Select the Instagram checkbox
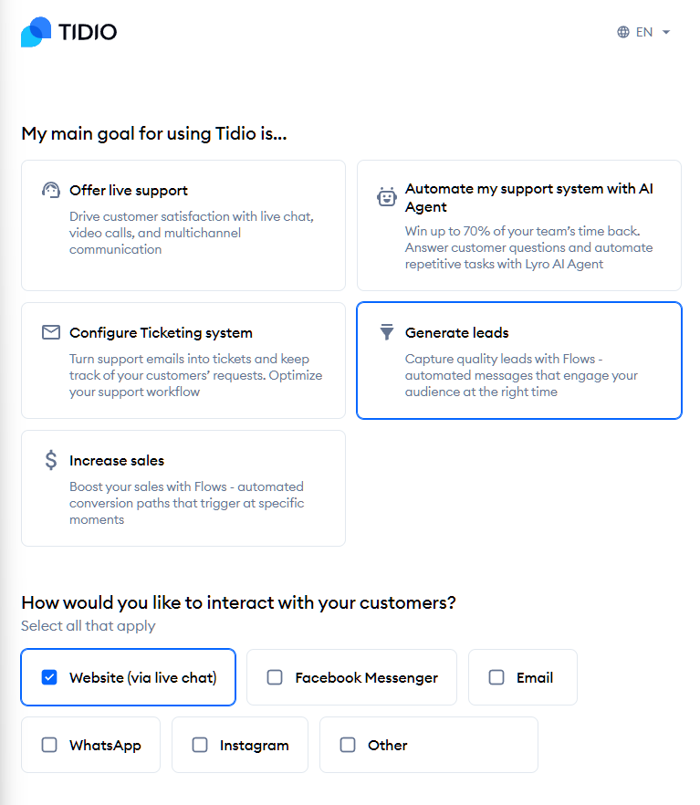This screenshot has height=805, width=700. pos(200,745)
